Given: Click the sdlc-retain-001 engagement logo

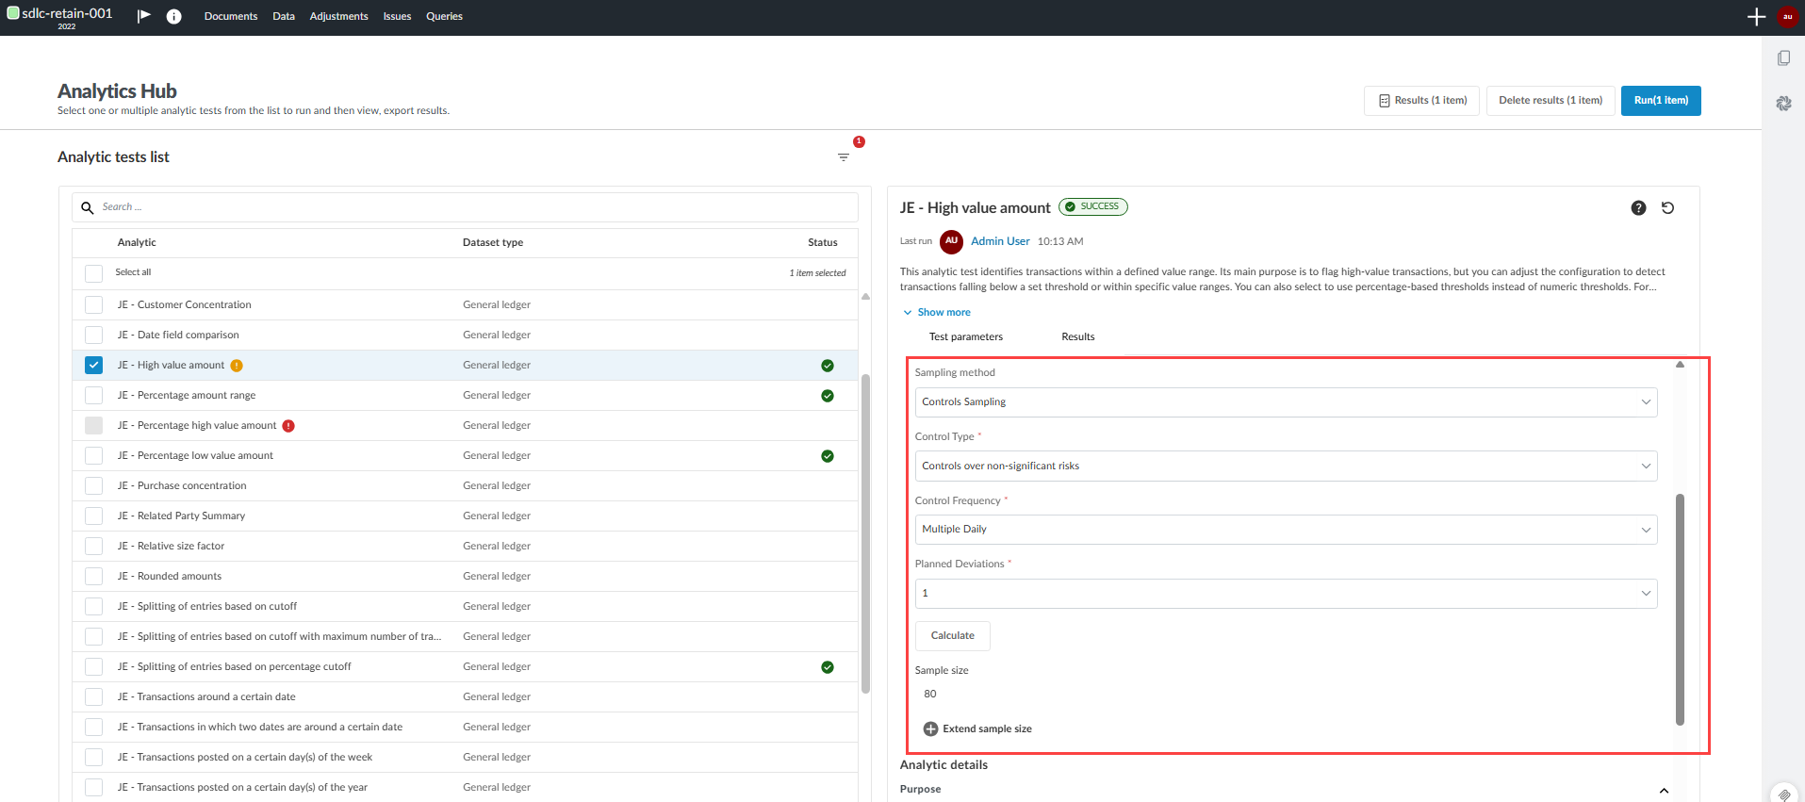Looking at the screenshot, I should [x=13, y=13].
